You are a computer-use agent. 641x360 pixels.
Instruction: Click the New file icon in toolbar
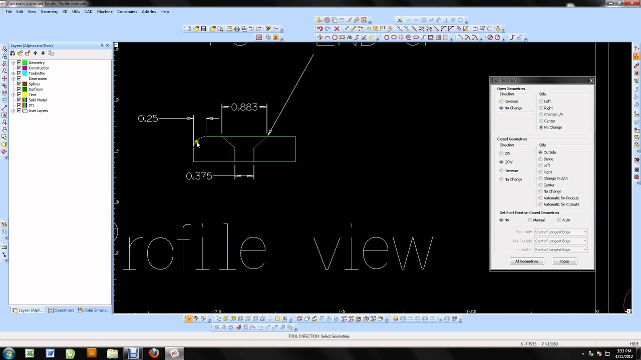[x=189, y=29]
